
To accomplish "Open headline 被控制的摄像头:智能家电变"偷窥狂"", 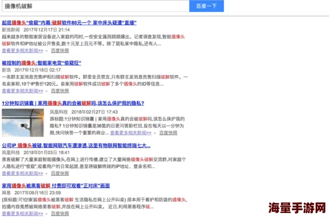I will 42,63.
